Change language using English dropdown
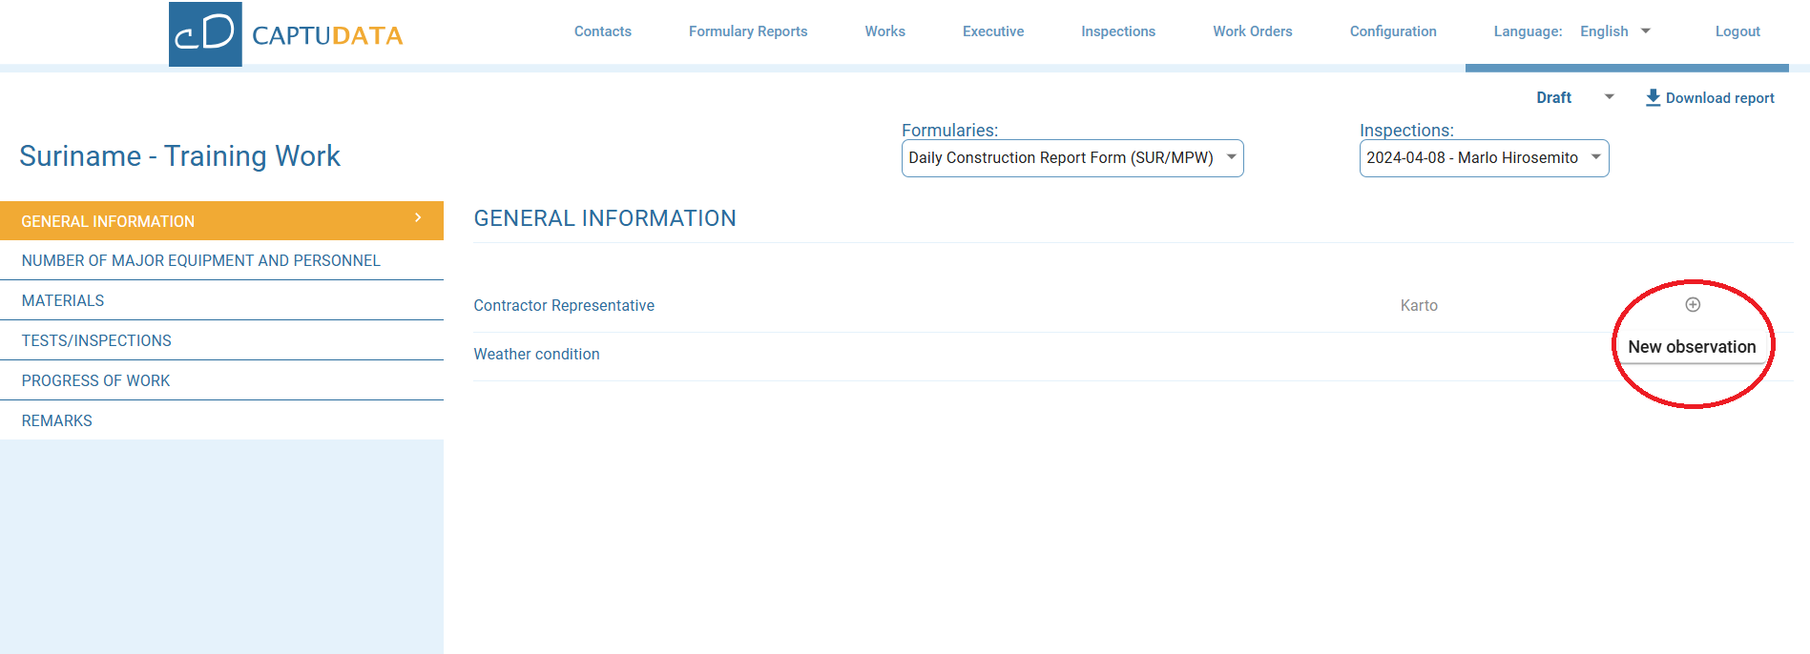Viewport: 1810px width, 654px height. (1614, 31)
